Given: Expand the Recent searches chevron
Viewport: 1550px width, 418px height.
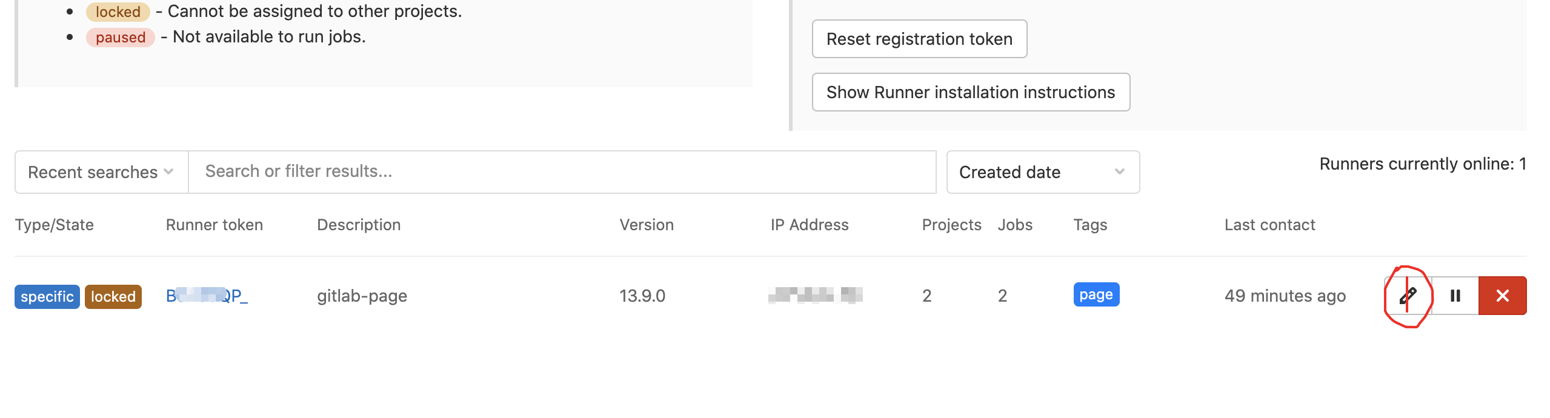Looking at the screenshot, I should tap(168, 172).
